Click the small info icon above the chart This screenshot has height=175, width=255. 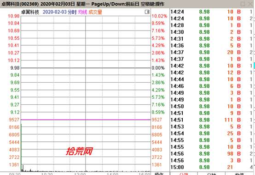[x=147, y=12]
